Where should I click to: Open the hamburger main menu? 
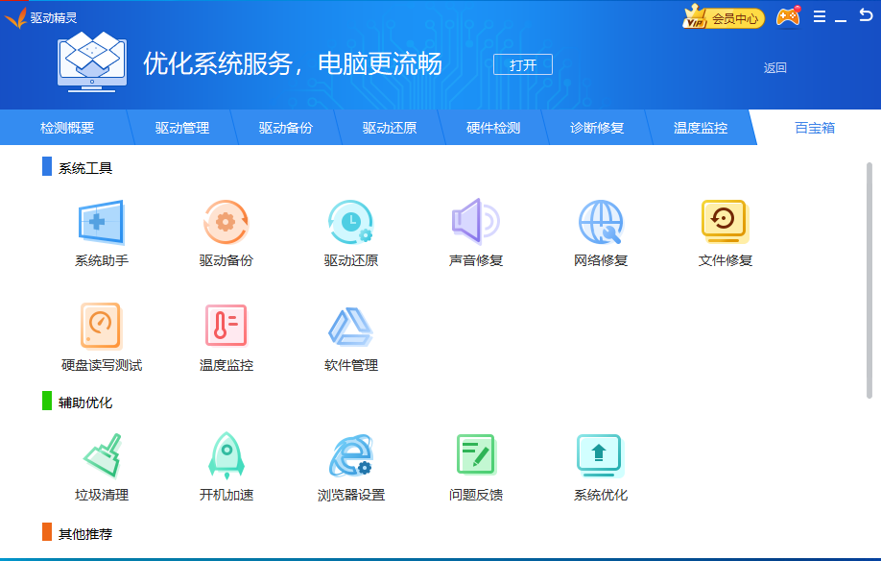(819, 15)
